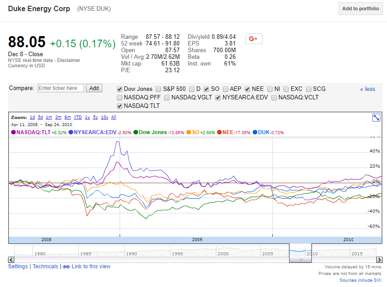Screen dimensions: 387x287
Task: Set chart zoom to 3m
Action: click(x=58, y=117)
